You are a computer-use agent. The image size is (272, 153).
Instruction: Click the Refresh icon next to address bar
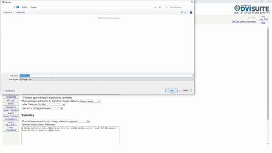(x=160, y=7)
